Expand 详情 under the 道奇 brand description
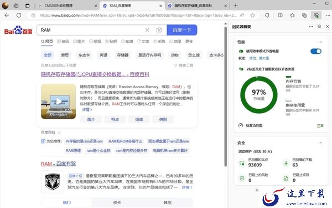The image size is (332, 208). [187, 187]
